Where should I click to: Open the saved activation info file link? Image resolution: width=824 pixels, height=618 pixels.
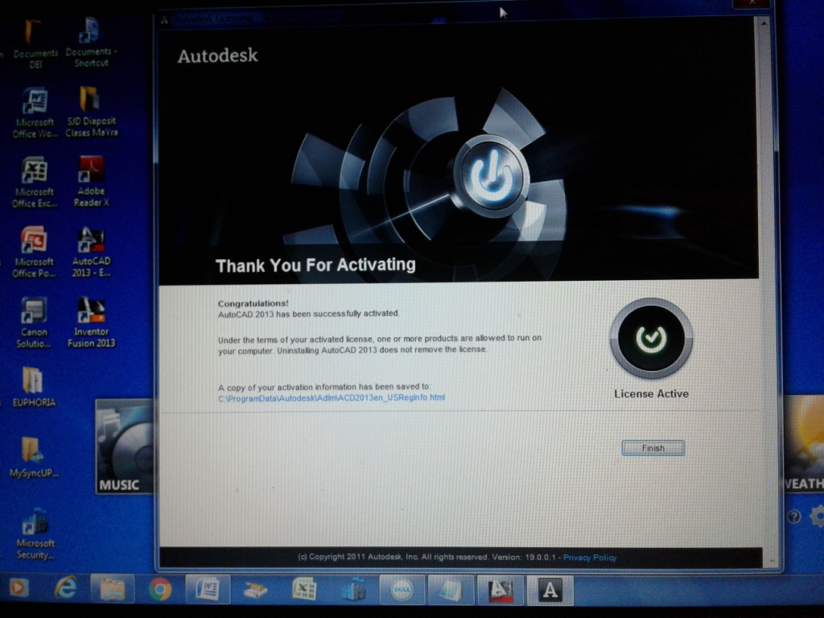[332, 398]
